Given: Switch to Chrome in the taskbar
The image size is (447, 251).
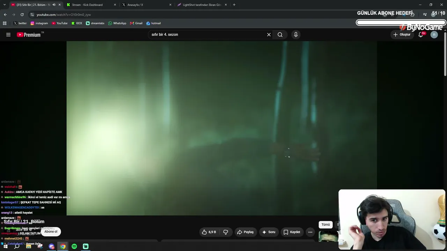Looking at the screenshot, I should point(63,246).
